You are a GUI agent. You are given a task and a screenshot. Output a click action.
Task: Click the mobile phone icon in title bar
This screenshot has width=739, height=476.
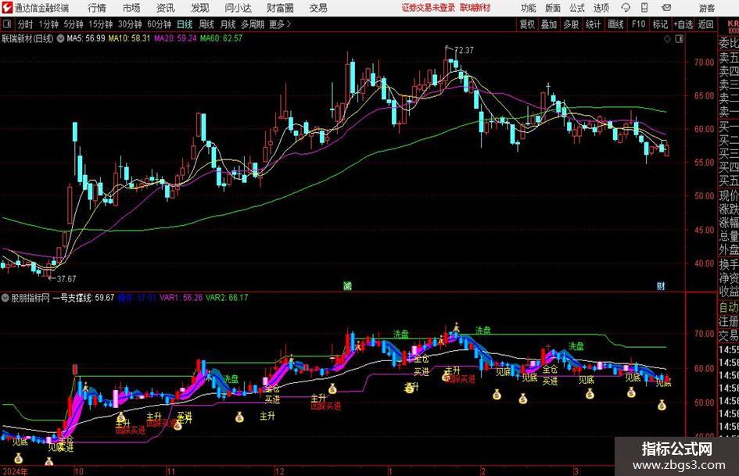pyautogui.click(x=644, y=8)
